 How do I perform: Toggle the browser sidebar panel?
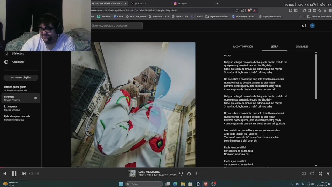pos(309,11)
